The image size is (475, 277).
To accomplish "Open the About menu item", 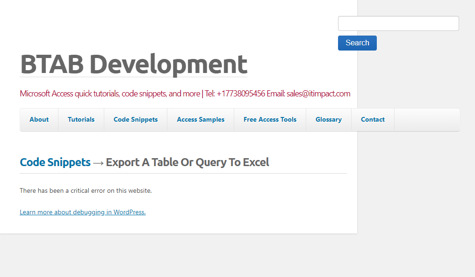I will tap(39, 119).
